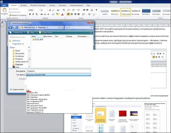The width and height of the screenshot is (171, 133).
Task: Click the numbered list icon
Action: click(x=73, y=10)
